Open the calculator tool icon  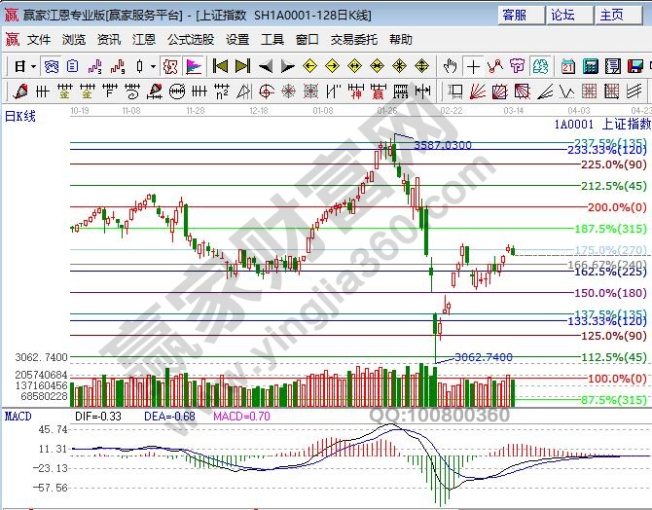(591, 66)
